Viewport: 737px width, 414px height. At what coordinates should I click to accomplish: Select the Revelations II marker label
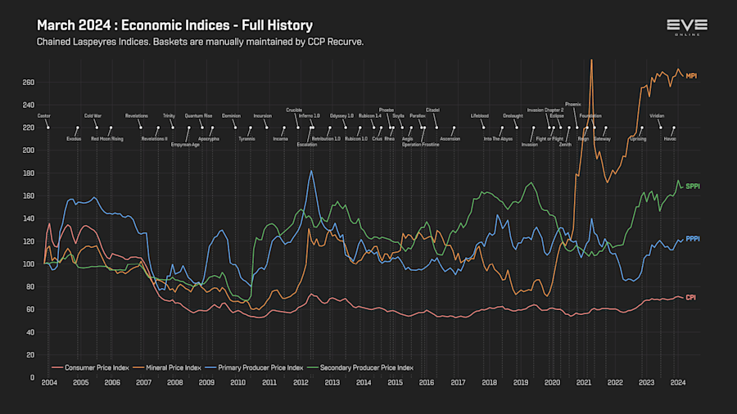tap(154, 139)
